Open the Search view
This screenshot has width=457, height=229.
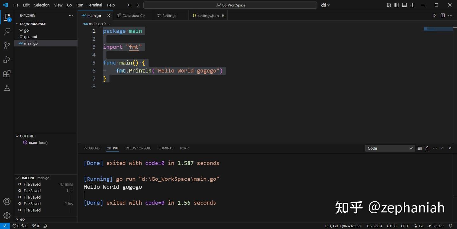coord(7,31)
